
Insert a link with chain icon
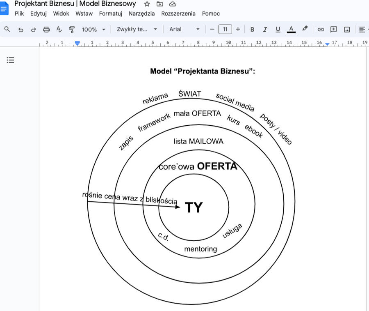click(321, 30)
